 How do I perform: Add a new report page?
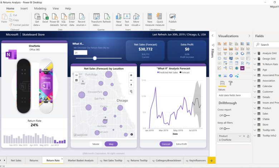(211, 160)
